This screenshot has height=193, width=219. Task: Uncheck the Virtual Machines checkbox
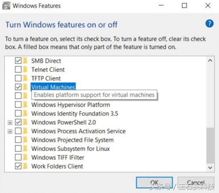[18, 87]
